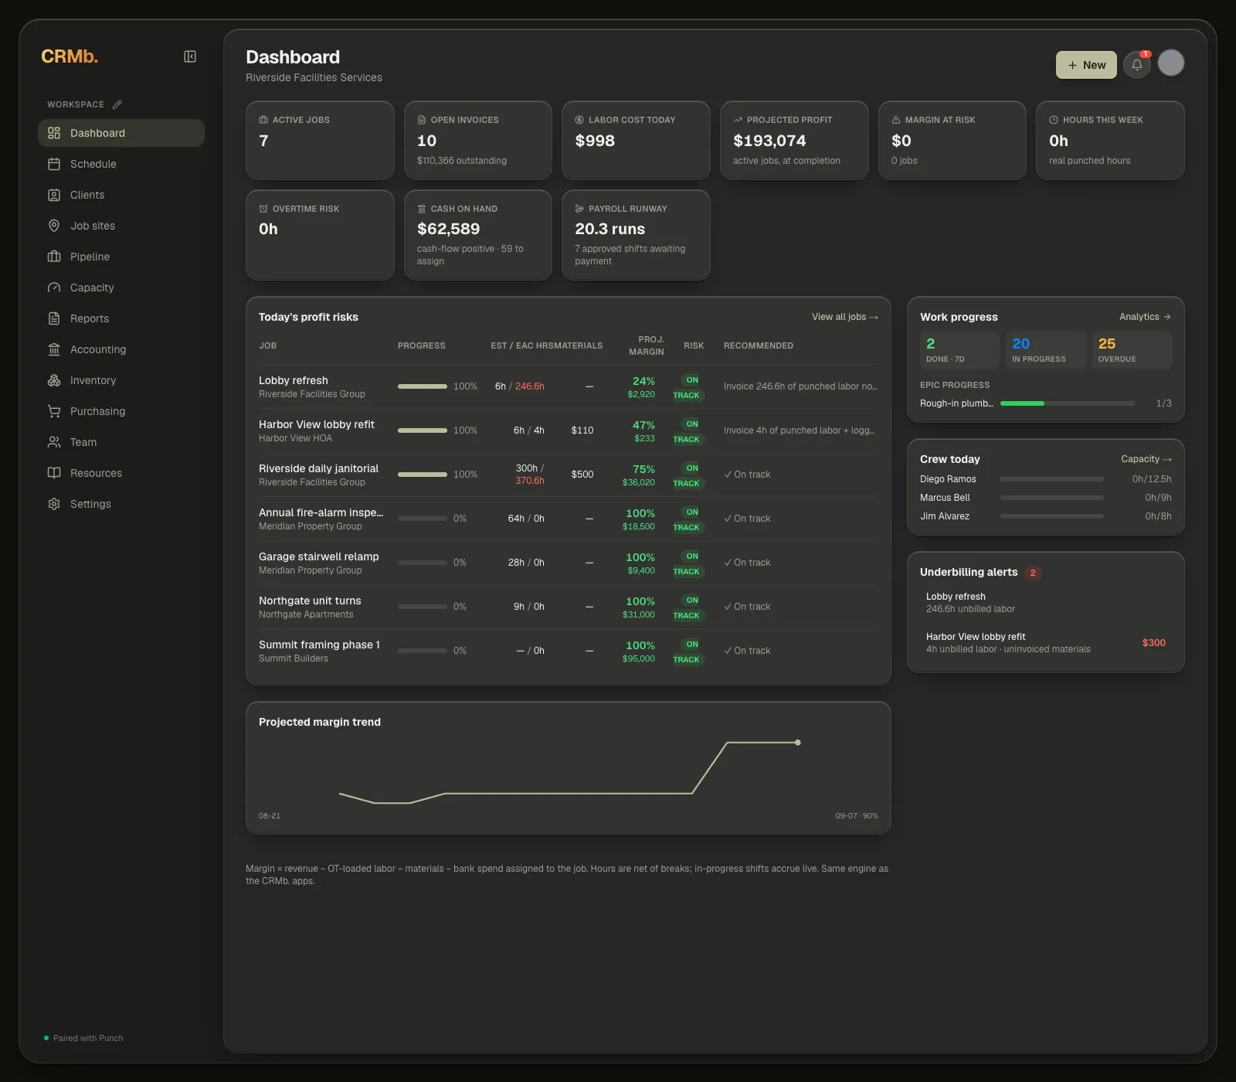Click the Job sites map pin icon
Image resolution: width=1236 pixels, height=1082 pixels.
(54, 226)
